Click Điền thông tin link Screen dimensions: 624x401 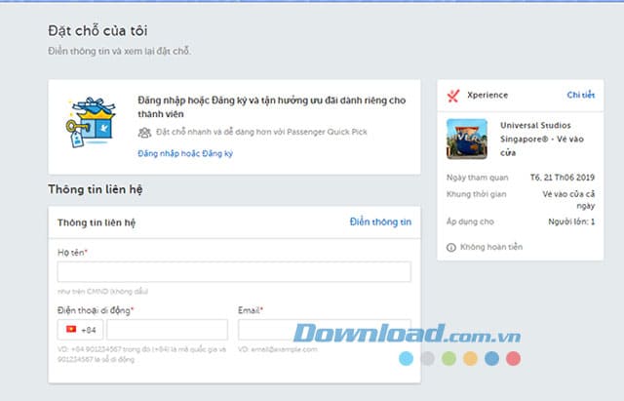[380, 222]
